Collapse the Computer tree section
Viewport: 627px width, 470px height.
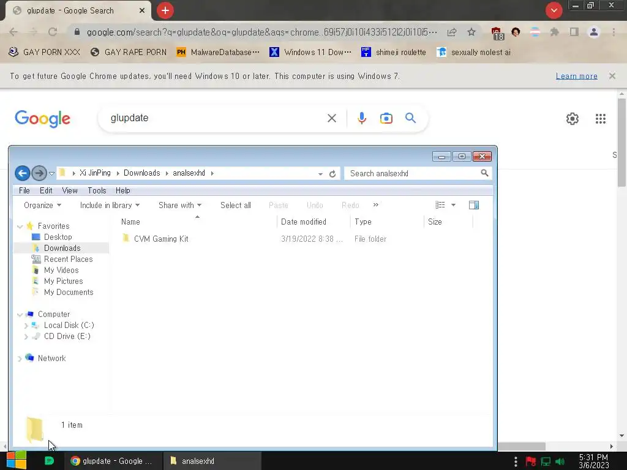click(x=20, y=315)
